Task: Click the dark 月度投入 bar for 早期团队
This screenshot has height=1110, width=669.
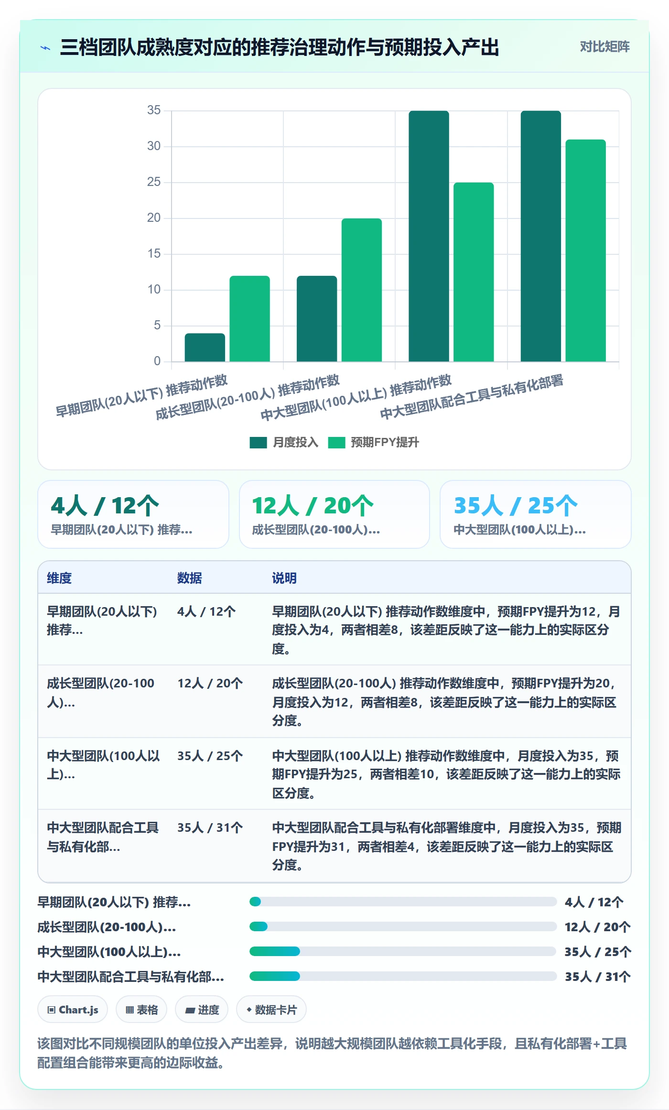Action: pos(205,348)
